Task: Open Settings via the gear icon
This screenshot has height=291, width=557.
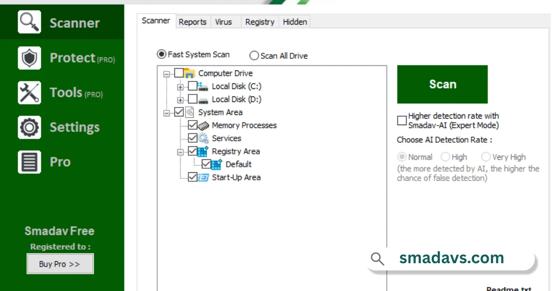Action: [29, 127]
